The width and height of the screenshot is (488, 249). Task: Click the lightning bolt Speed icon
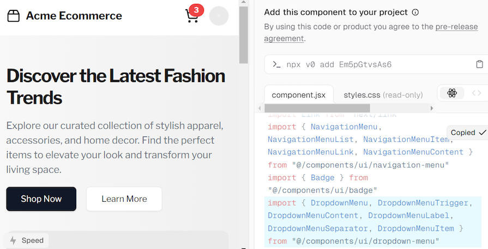click(13, 240)
